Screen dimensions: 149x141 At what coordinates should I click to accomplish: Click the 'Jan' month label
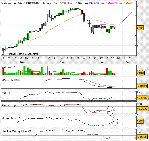tap(101, 62)
